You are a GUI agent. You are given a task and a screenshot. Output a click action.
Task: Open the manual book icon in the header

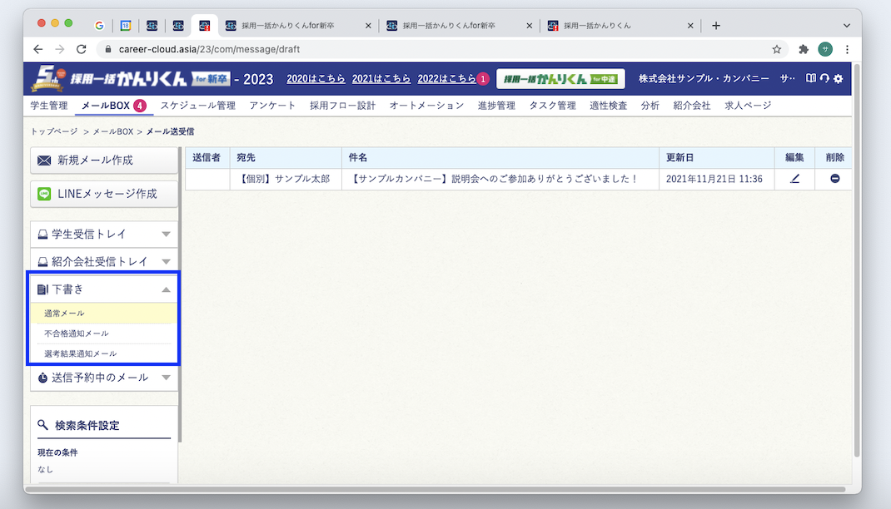[x=810, y=77]
